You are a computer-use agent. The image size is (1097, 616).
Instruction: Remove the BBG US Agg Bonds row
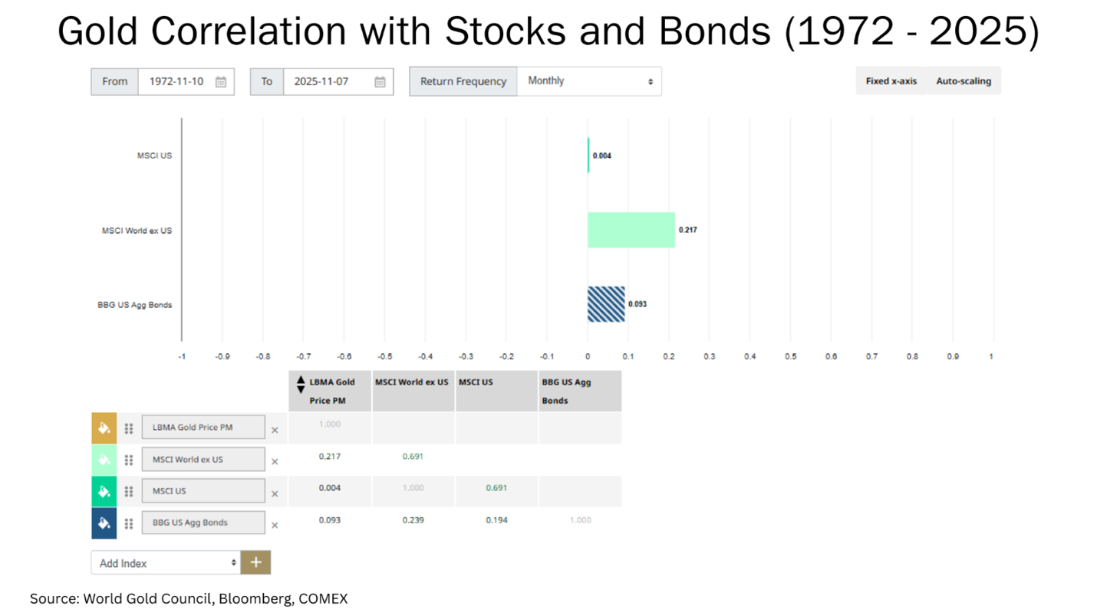[x=275, y=526]
